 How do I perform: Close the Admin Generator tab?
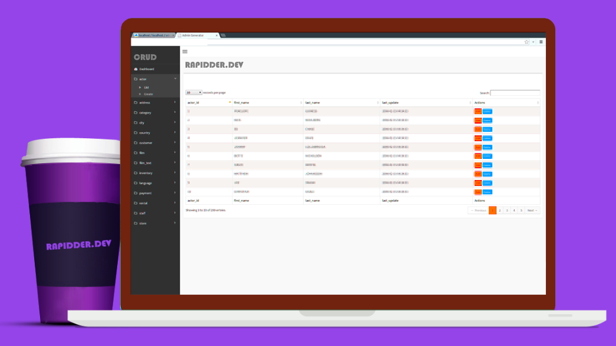point(217,35)
